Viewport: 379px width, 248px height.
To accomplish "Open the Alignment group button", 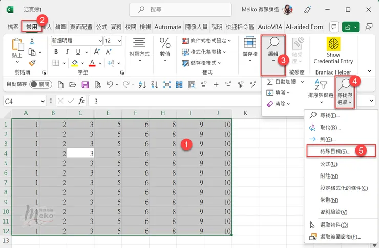I will 139,50.
